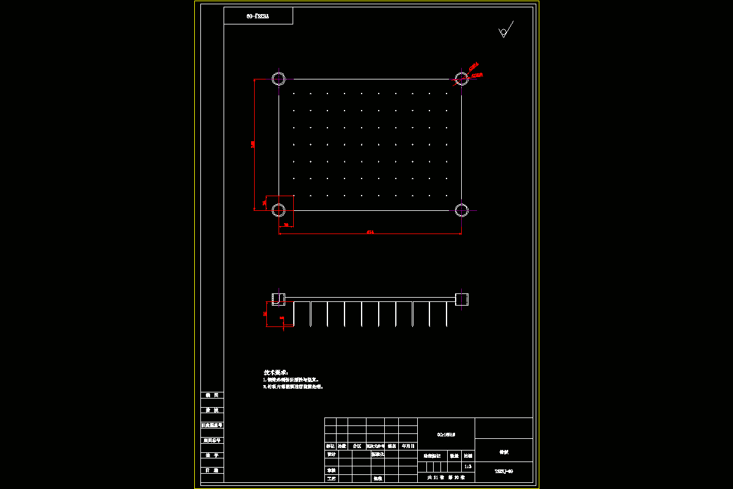
Task: Select the mirrored drawing number box at top-left
Action: [258, 16]
